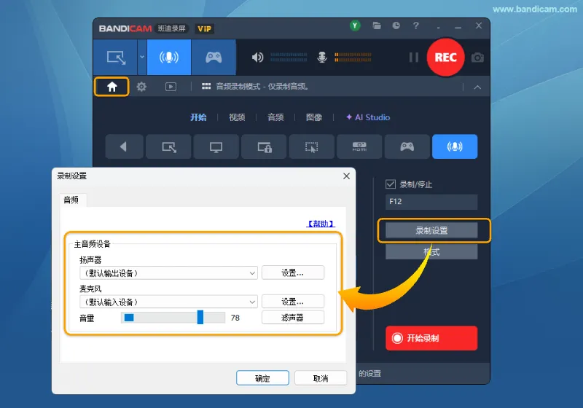Select screen recording mode in top toolbar

[116, 58]
